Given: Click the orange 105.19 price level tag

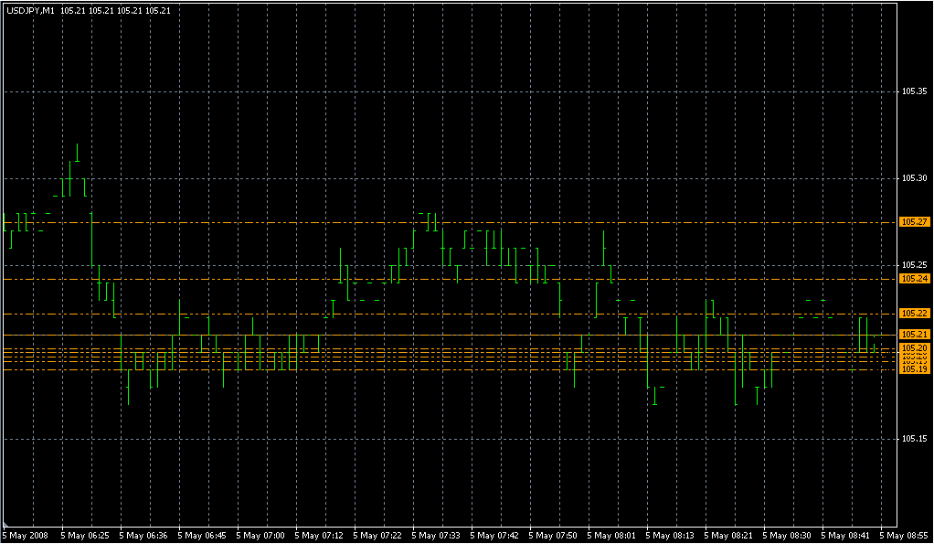Looking at the screenshot, I should click(914, 369).
